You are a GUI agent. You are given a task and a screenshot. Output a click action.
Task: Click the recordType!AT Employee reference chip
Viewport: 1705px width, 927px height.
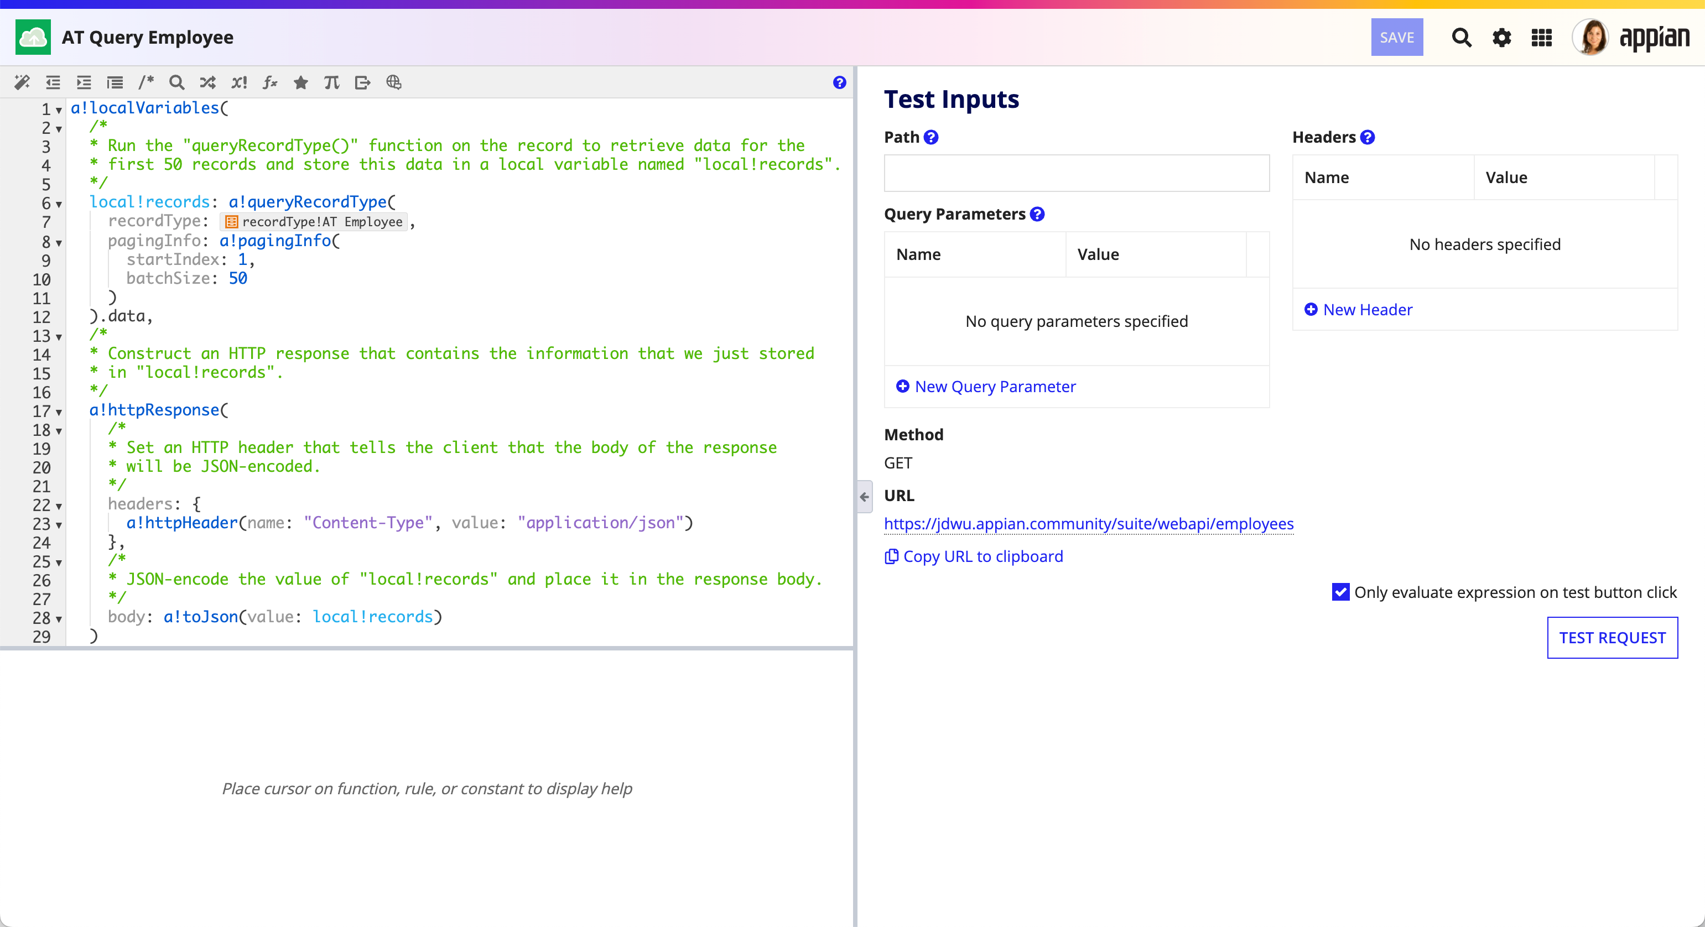tap(314, 222)
